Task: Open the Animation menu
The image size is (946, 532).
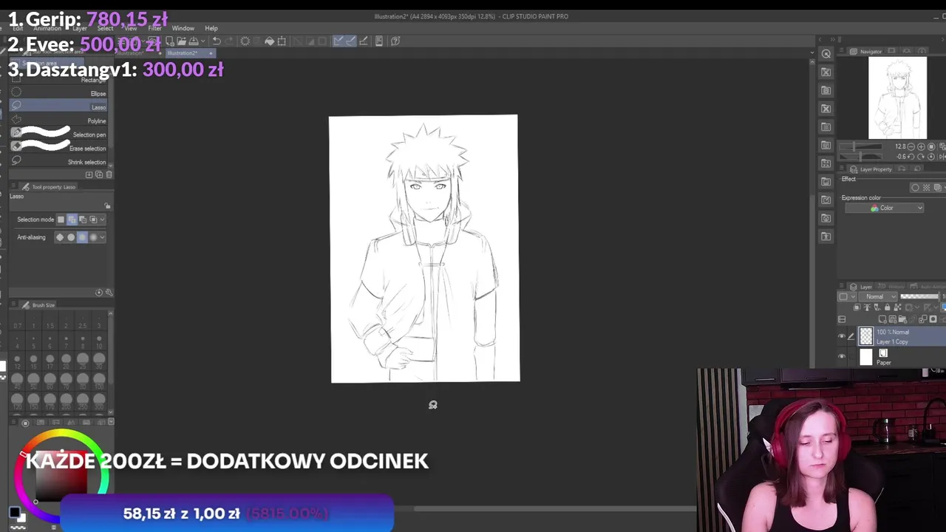Action: click(x=47, y=28)
